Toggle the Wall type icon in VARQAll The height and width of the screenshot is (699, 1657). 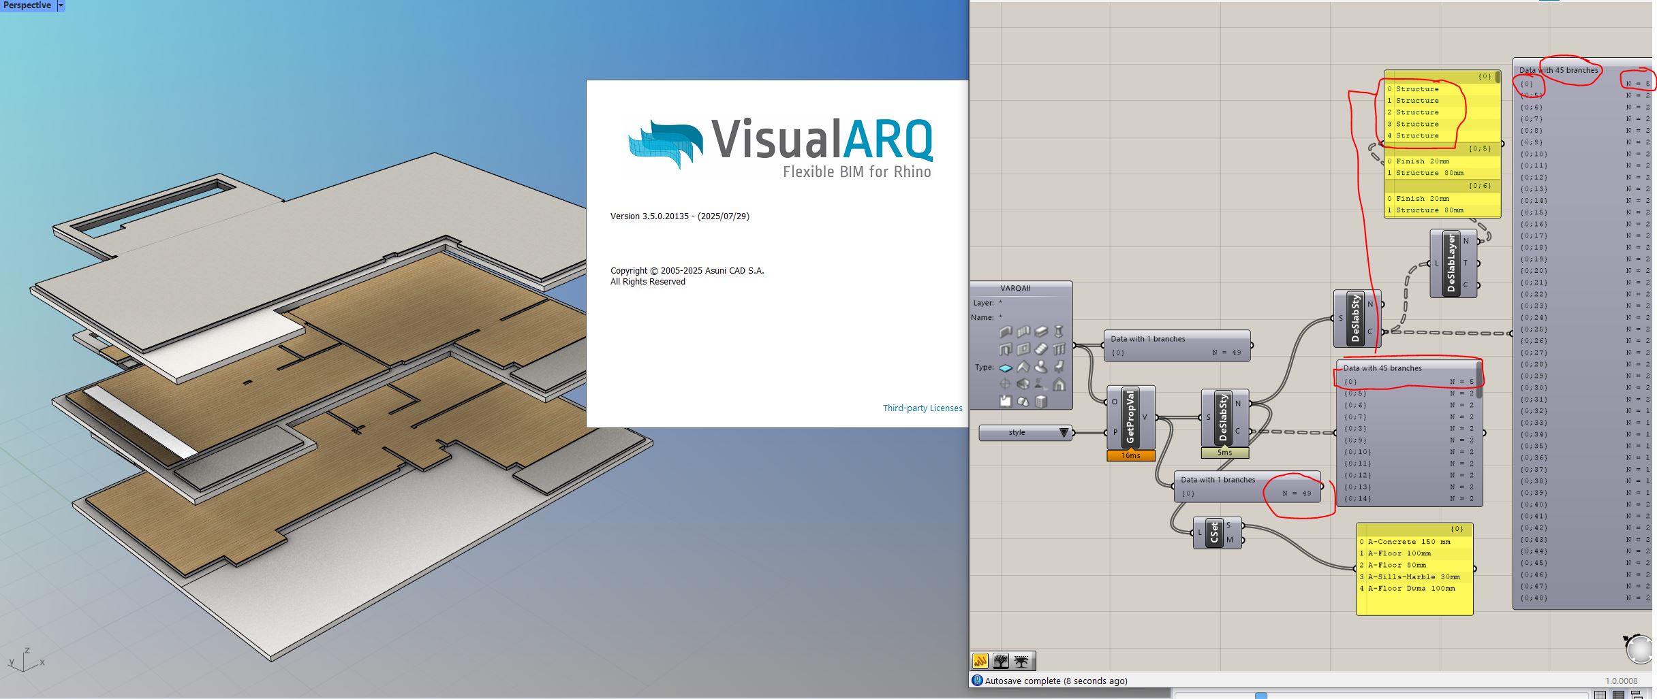click(1006, 331)
